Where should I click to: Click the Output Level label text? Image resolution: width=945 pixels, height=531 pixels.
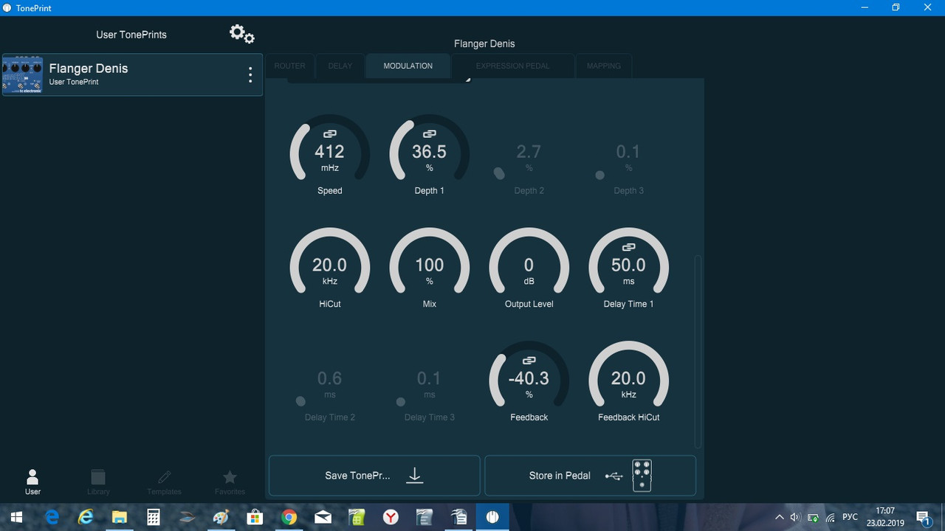529,304
